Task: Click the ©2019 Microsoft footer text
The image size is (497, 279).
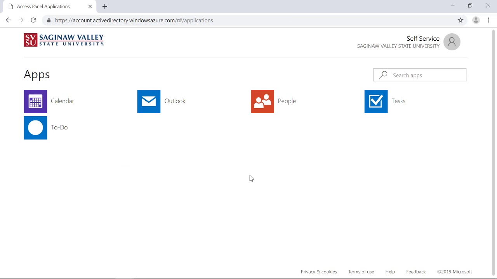Action: pos(455,272)
